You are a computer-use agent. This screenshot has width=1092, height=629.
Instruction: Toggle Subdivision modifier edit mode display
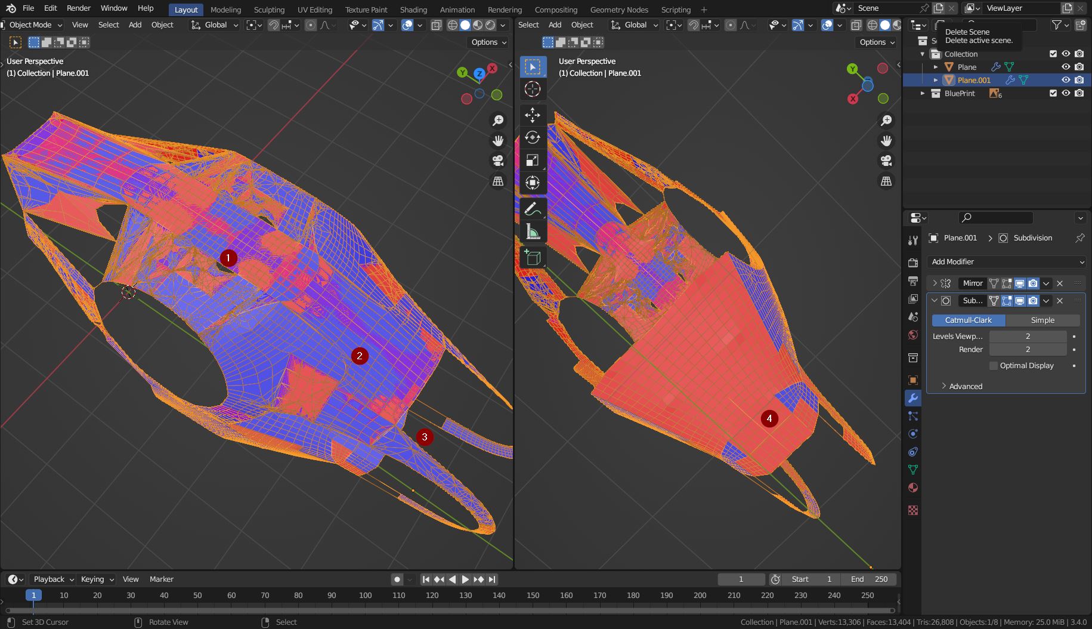(1007, 301)
